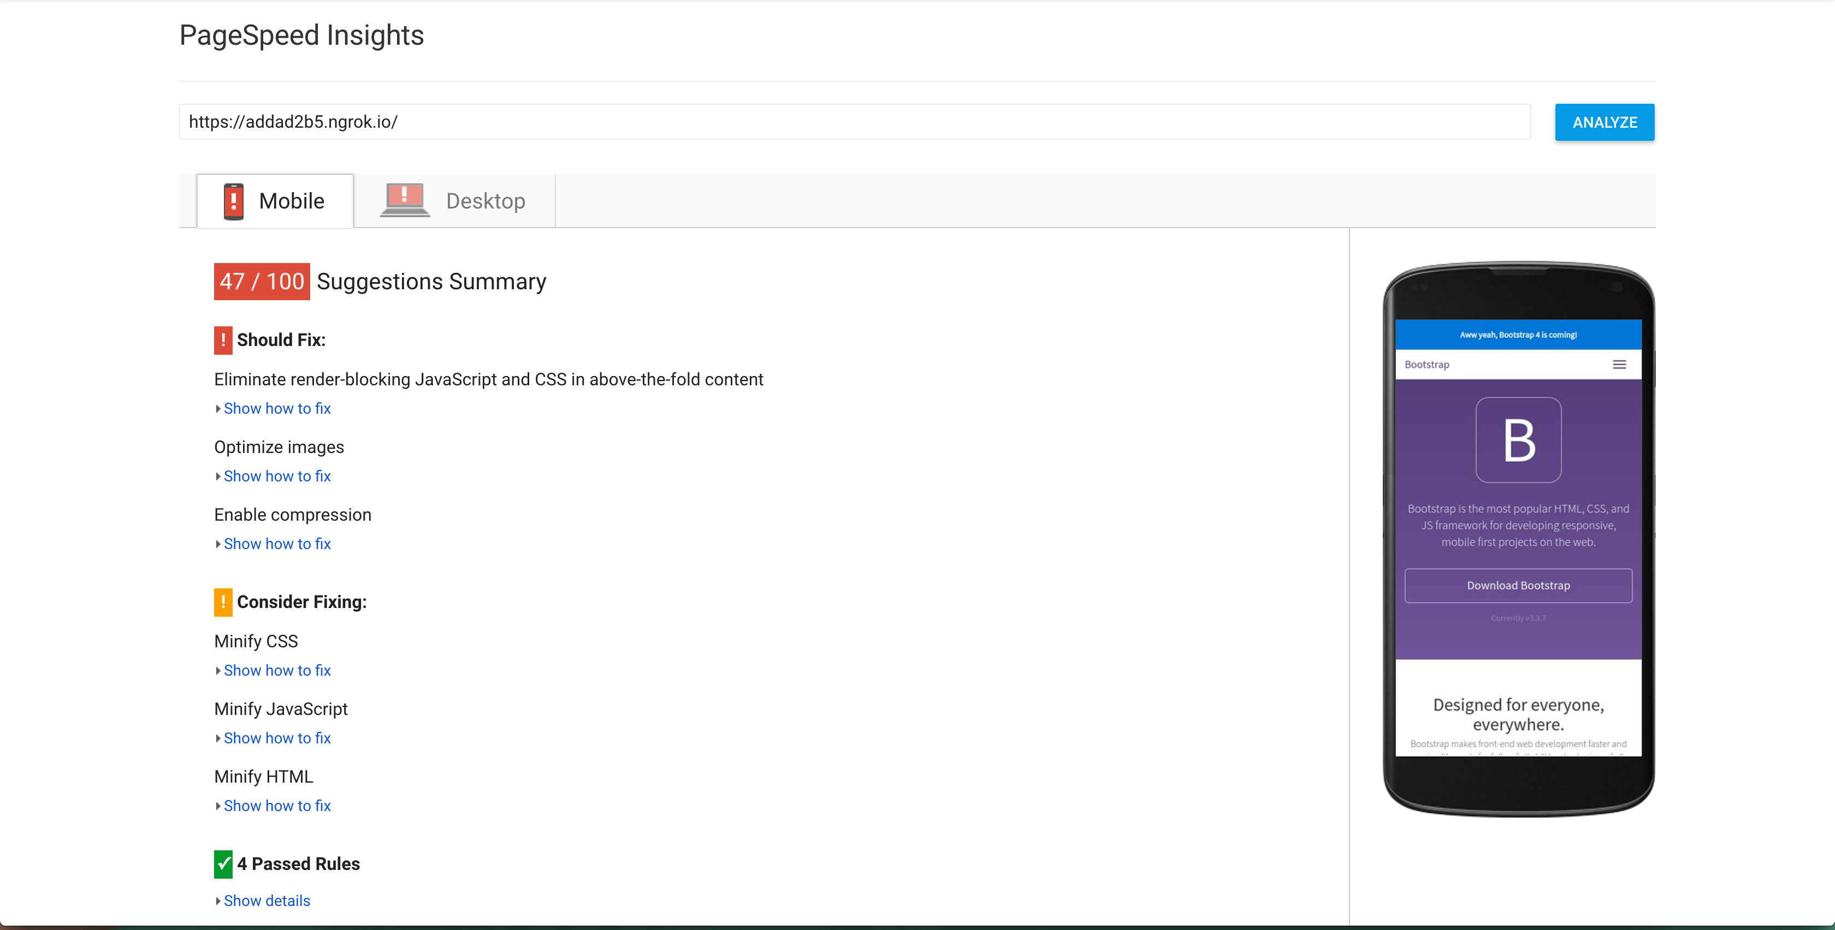Click the orange Consider Fixing exclamation icon
This screenshot has width=1835, height=930.
click(x=223, y=603)
